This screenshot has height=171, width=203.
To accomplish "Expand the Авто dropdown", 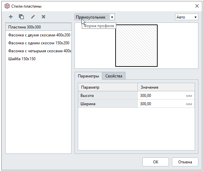I will (x=186, y=17).
